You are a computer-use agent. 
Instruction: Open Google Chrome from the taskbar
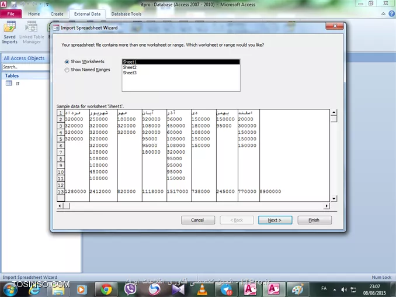point(106,289)
